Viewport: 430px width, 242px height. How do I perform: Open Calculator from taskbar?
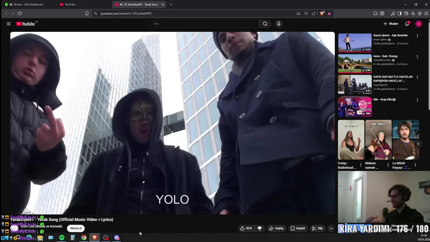(73, 238)
